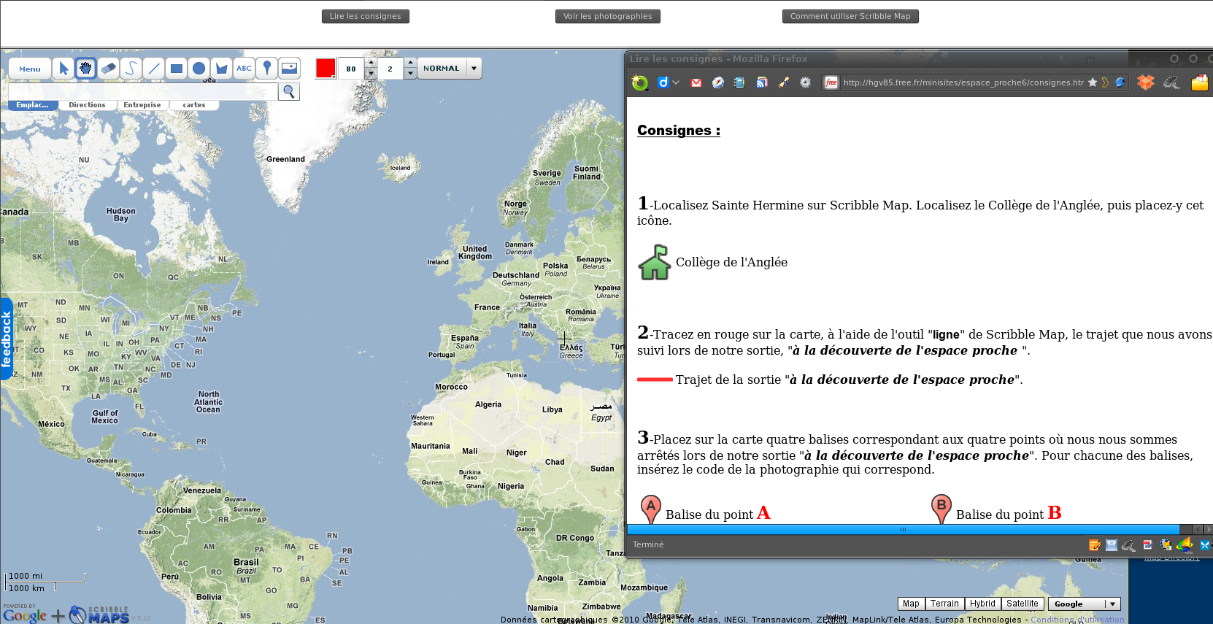Switch map view to Terrain

tap(944, 604)
